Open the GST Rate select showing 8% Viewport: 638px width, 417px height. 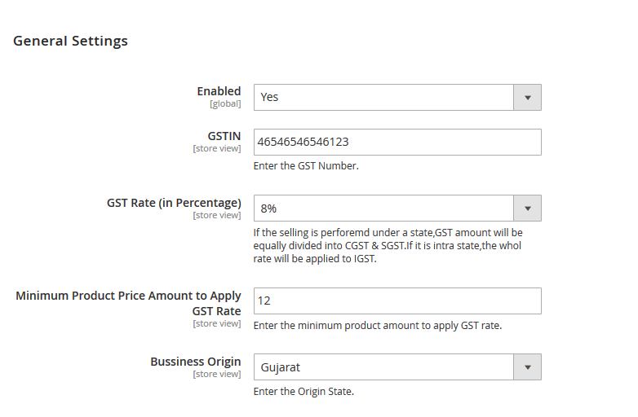point(383,208)
